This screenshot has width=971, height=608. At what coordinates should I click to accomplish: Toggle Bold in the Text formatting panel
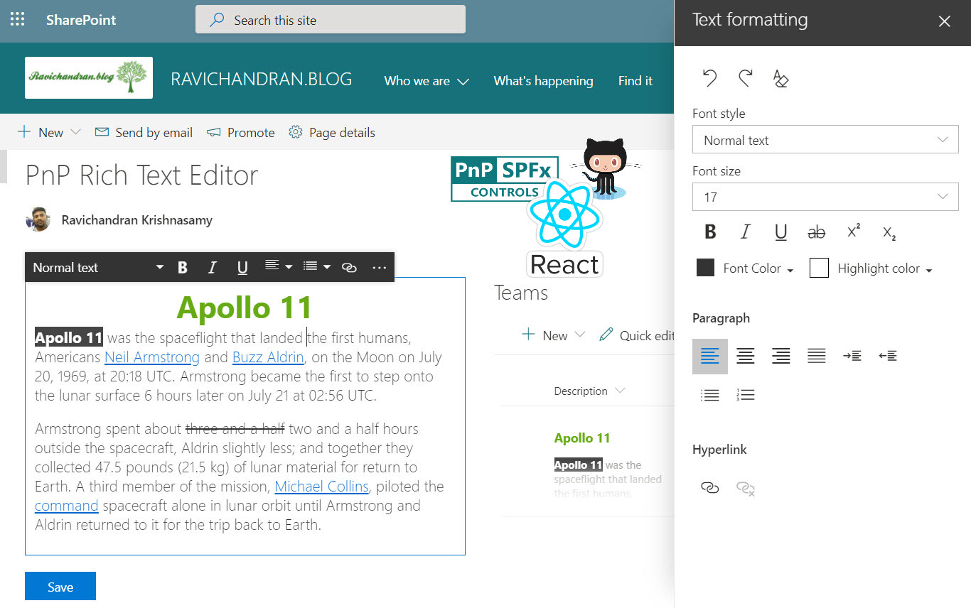coord(709,232)
